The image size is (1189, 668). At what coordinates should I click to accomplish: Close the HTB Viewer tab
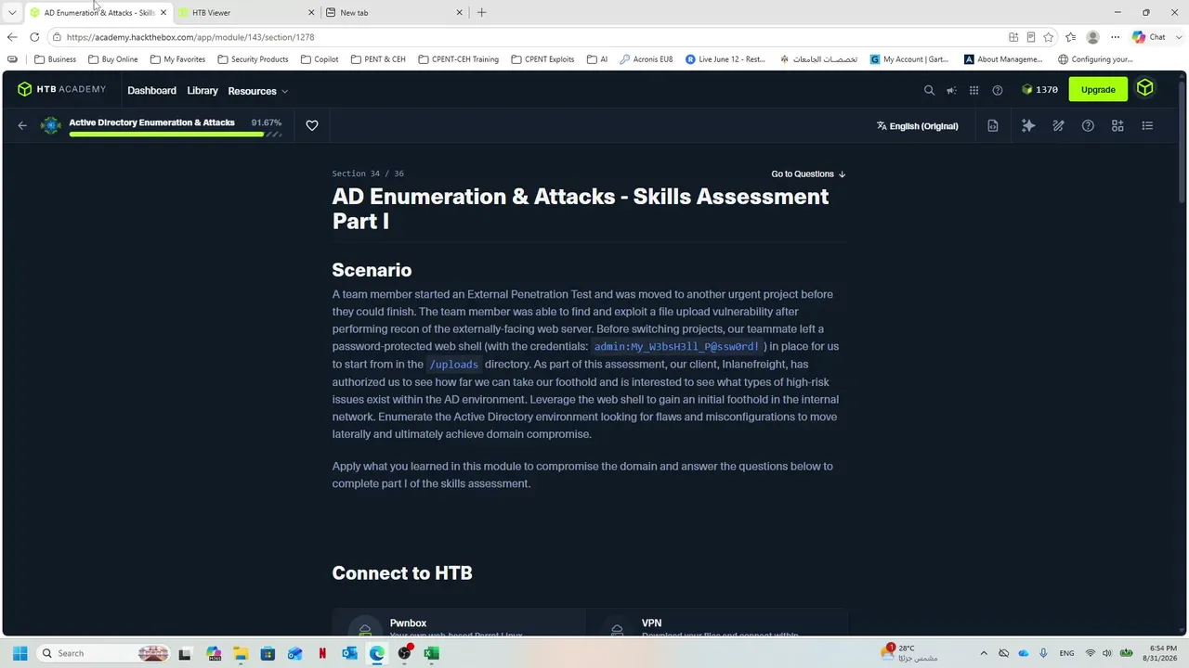311,13
